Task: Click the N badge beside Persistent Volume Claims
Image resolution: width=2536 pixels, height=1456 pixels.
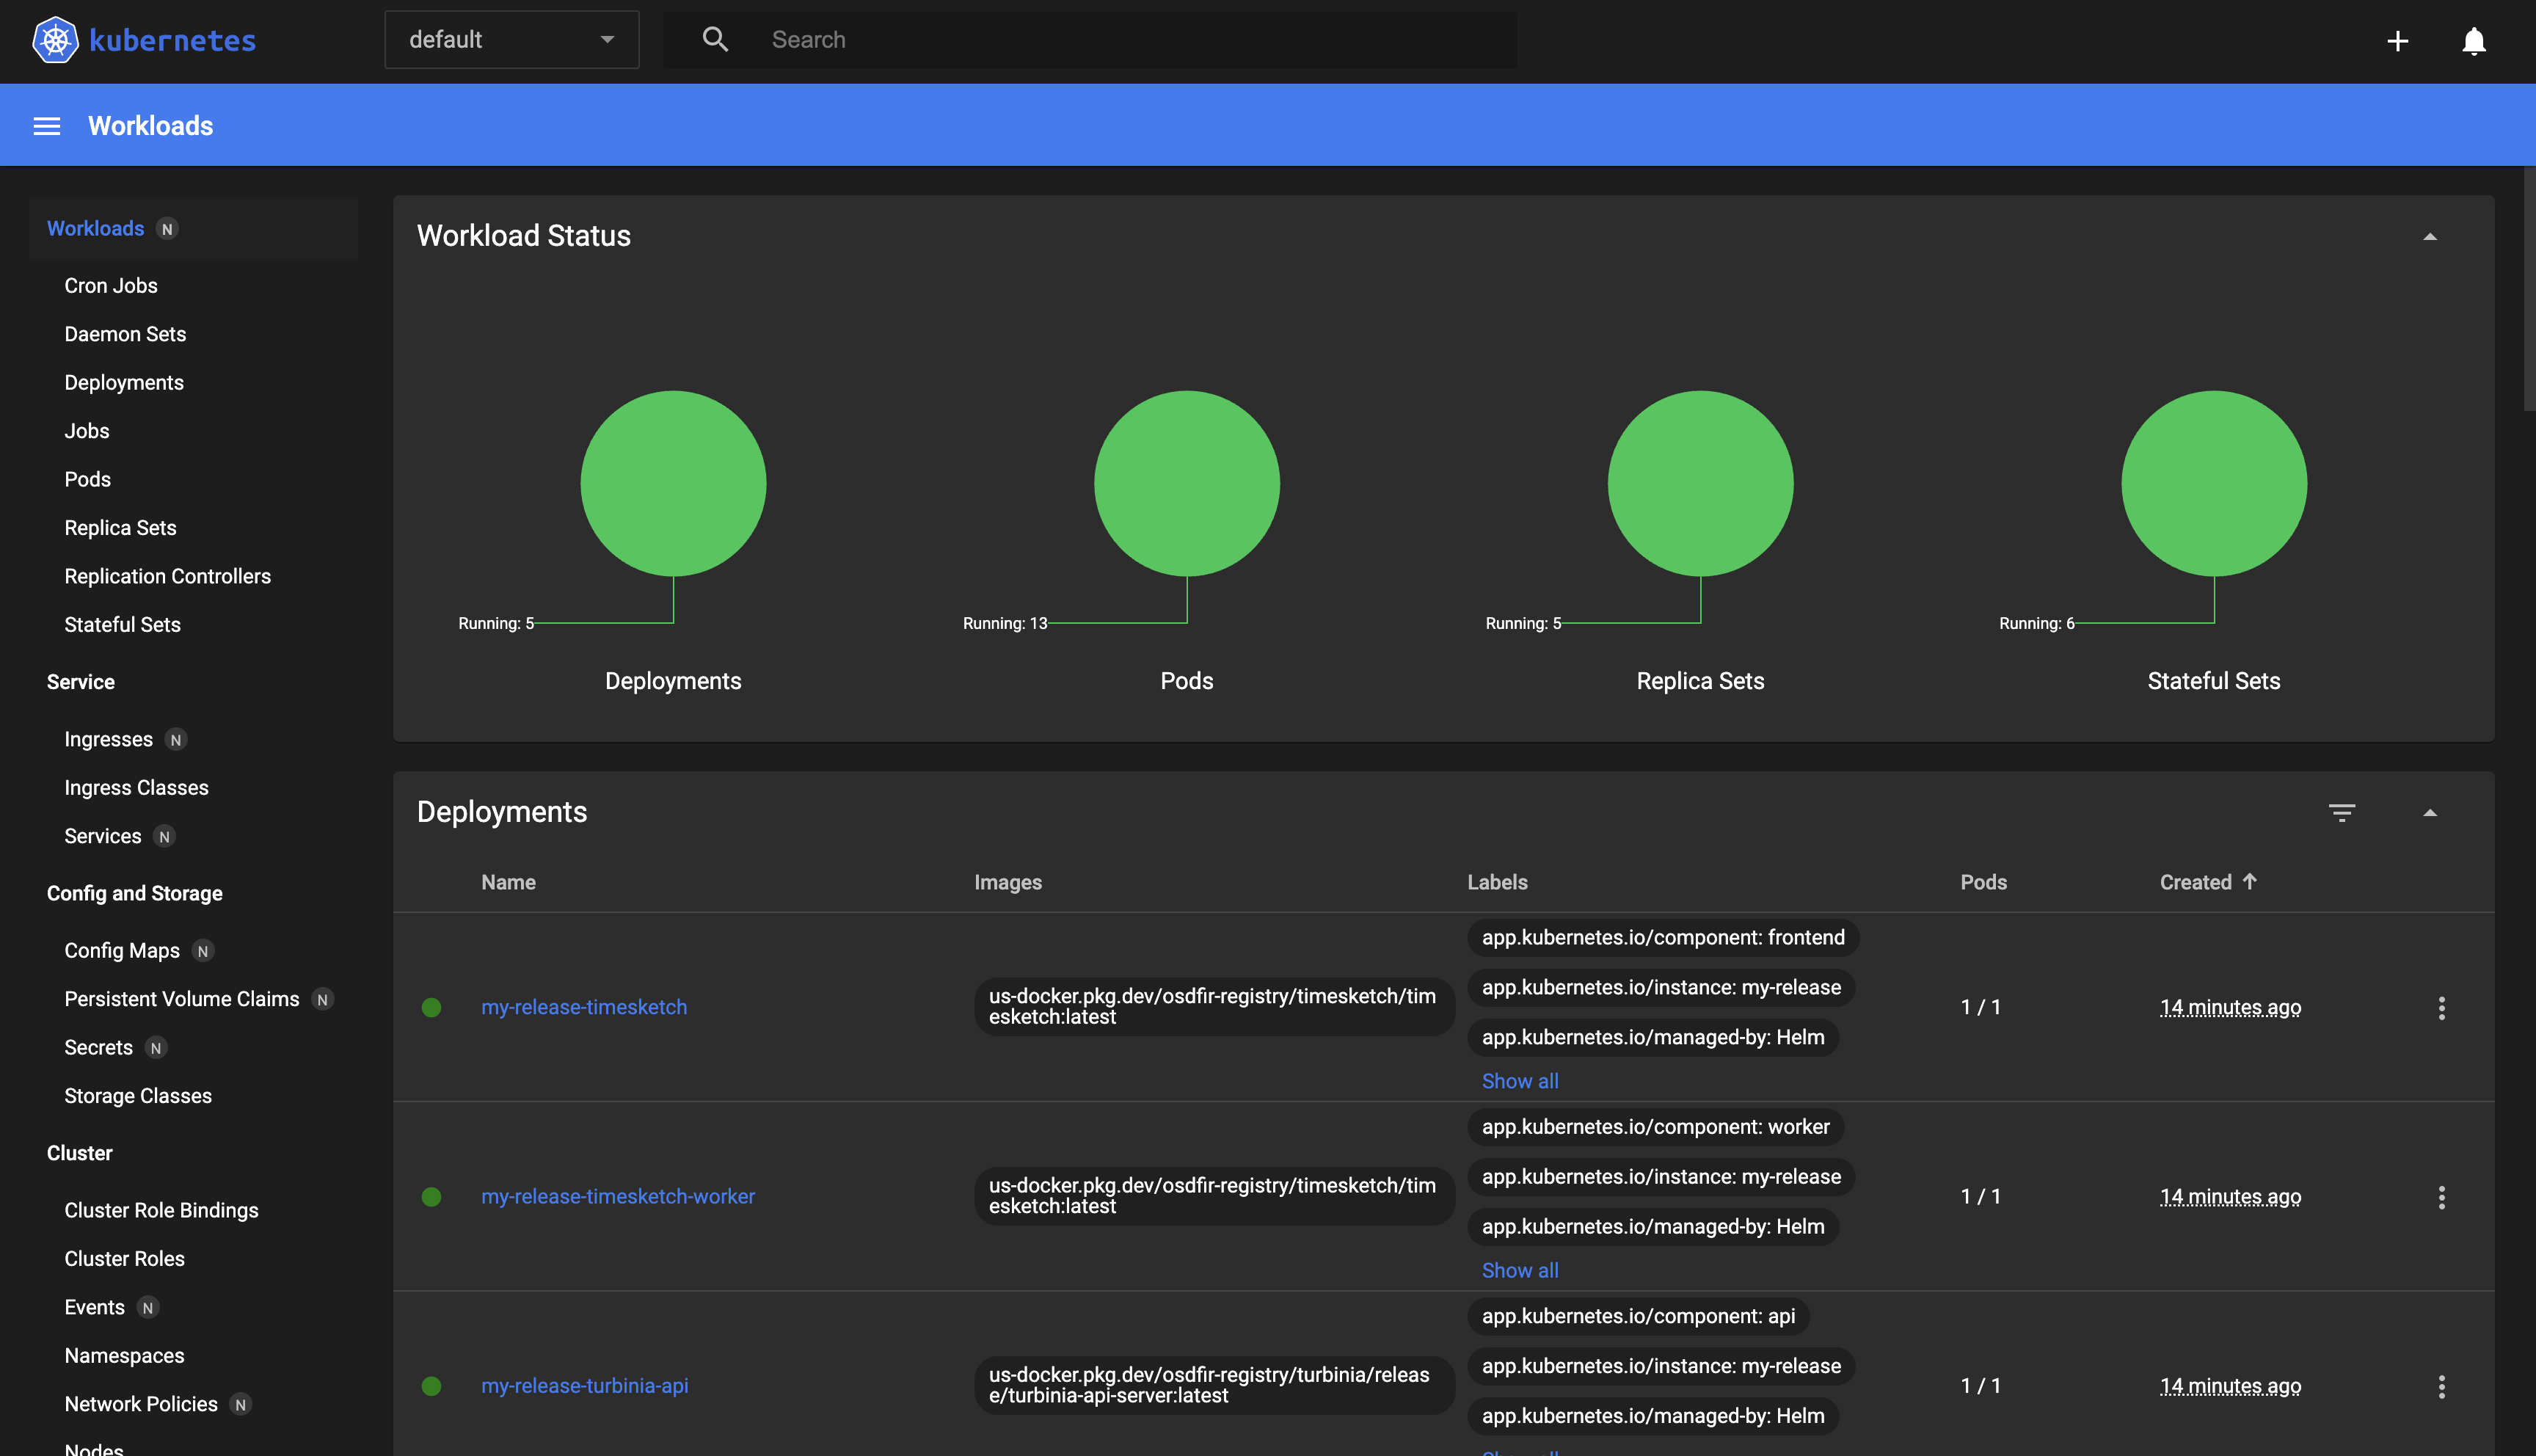Action: click(x=323, y=1000)
